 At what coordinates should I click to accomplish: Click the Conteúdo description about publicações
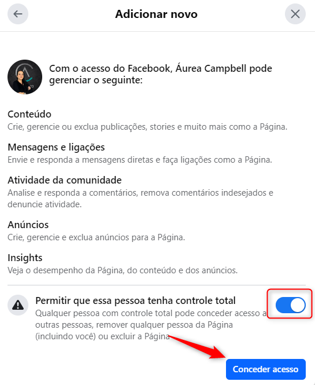pos(147,127)
